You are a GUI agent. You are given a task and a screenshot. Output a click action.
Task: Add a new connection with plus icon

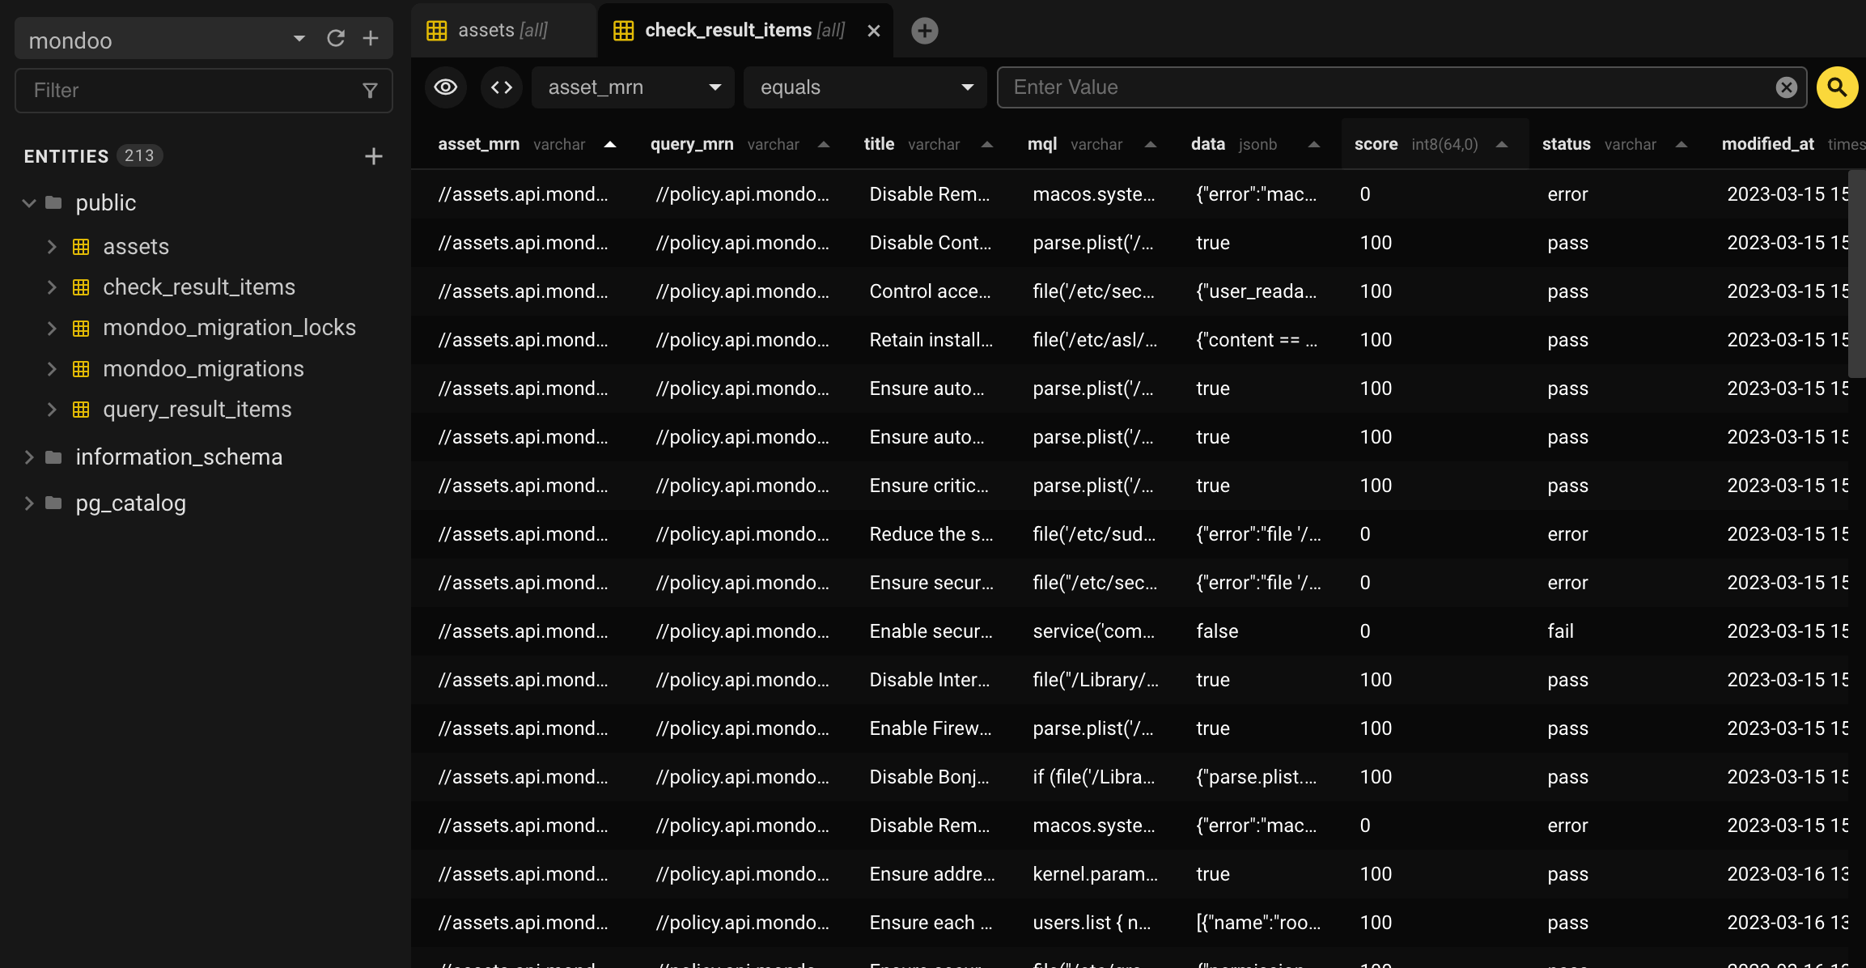[x=371, y=39]
